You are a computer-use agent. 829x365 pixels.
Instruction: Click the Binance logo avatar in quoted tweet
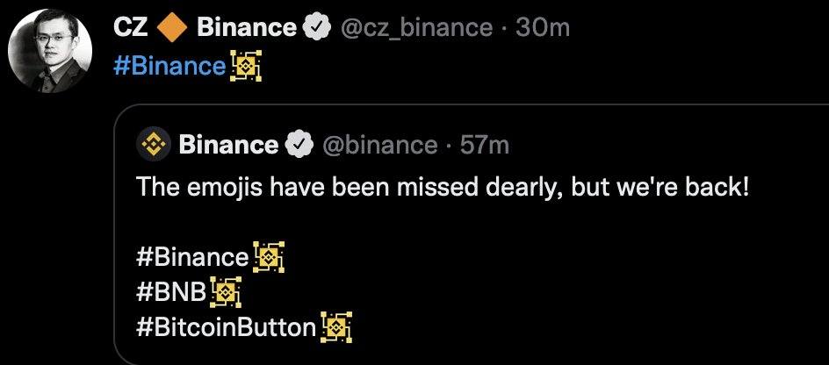coord(156,144)
